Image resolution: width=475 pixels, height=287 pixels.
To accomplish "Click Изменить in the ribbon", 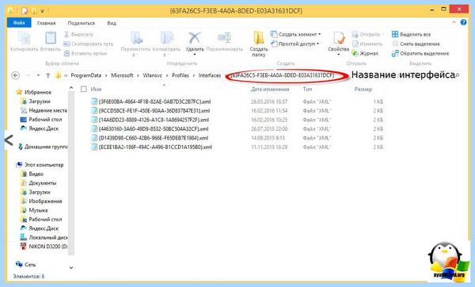I will coord(367,44).
